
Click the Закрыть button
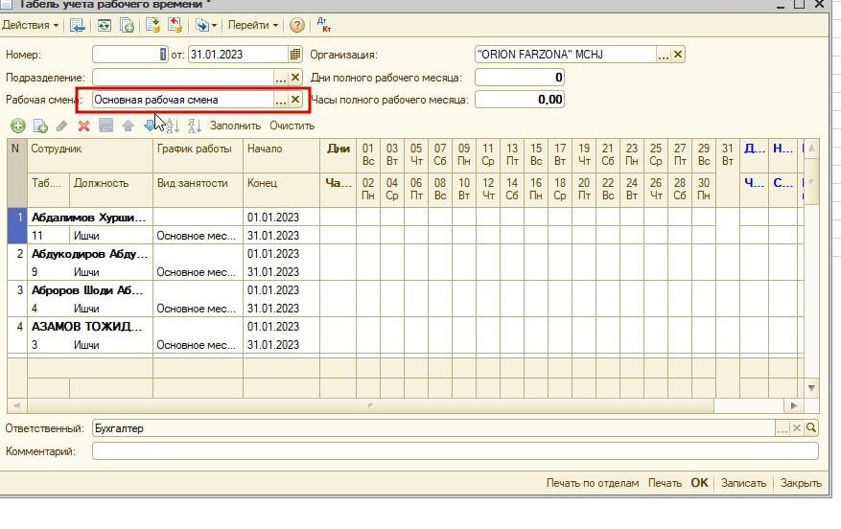[x=801, y=483]
